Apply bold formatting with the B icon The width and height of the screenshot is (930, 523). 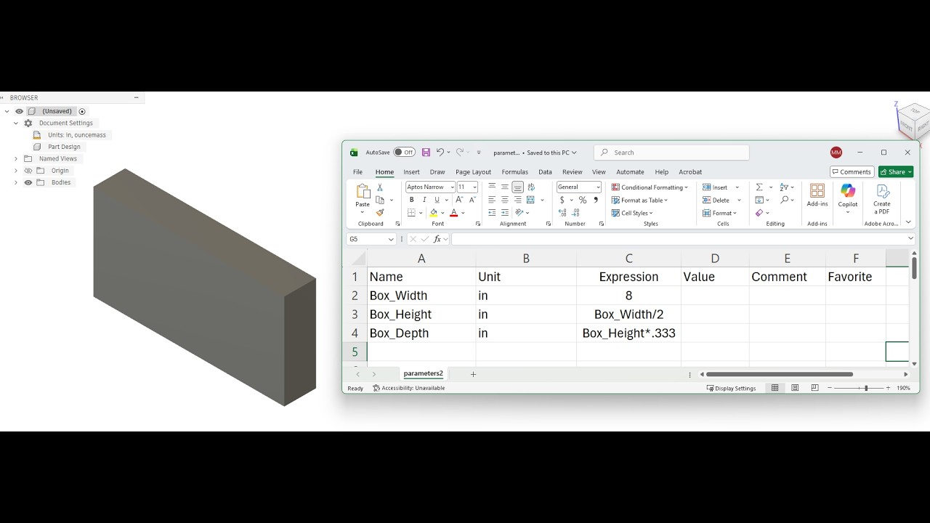(411, 200)
